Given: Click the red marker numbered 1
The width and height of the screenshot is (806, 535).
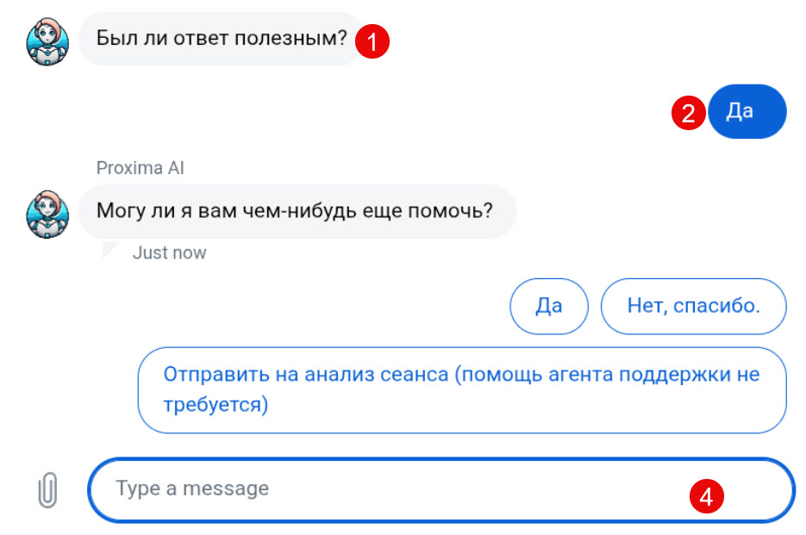Looking at the screenshot, I should 373,40.
